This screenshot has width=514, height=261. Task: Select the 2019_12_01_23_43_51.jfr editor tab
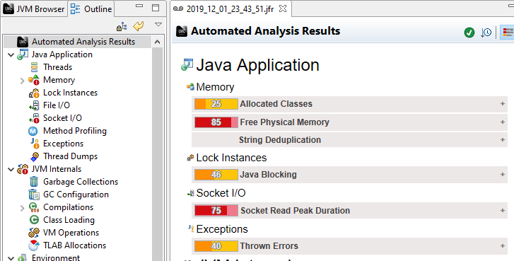pos(230,9)
